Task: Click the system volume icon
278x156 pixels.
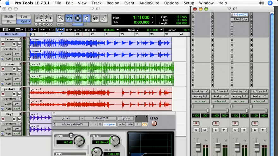Action: (261, 3)
